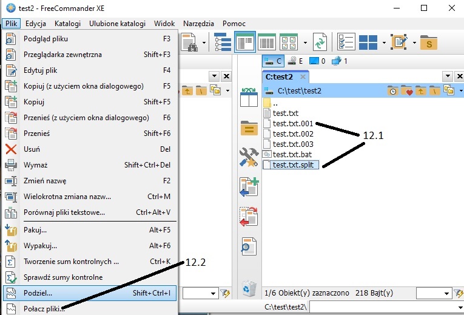The height and width of the screenshot is (315, 464).
Task: Click the orange folder 'S' icon
Action: tap(428, 43)
